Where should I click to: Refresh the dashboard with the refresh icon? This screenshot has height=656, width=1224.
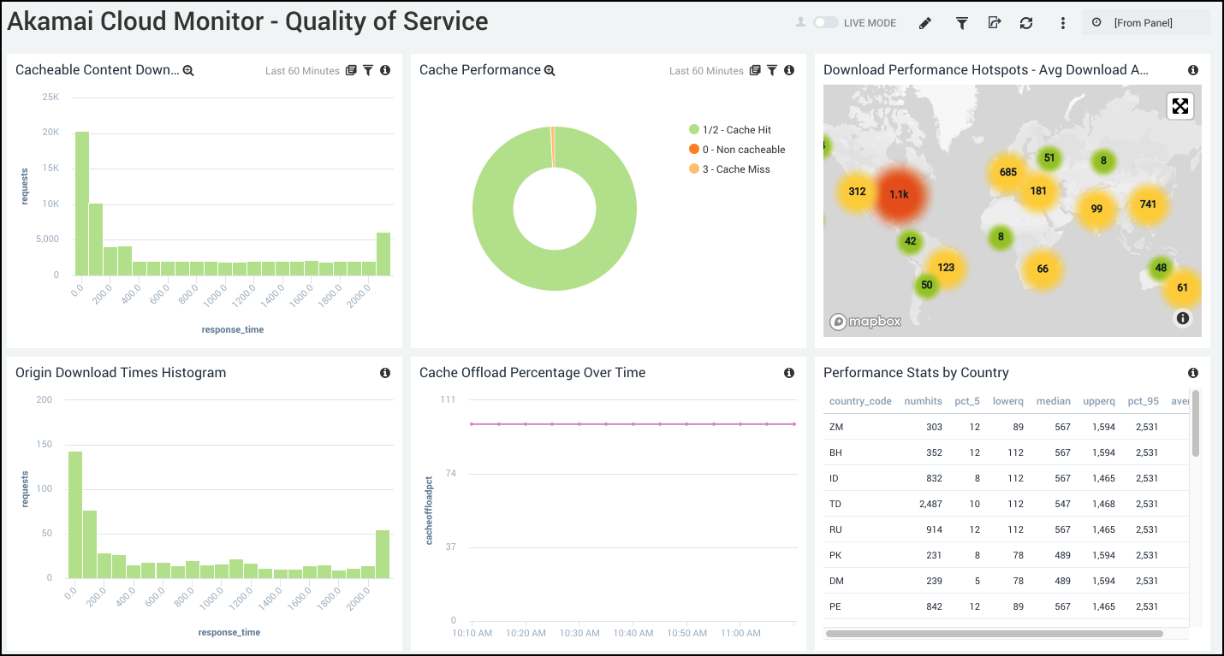coord(1025,23)
